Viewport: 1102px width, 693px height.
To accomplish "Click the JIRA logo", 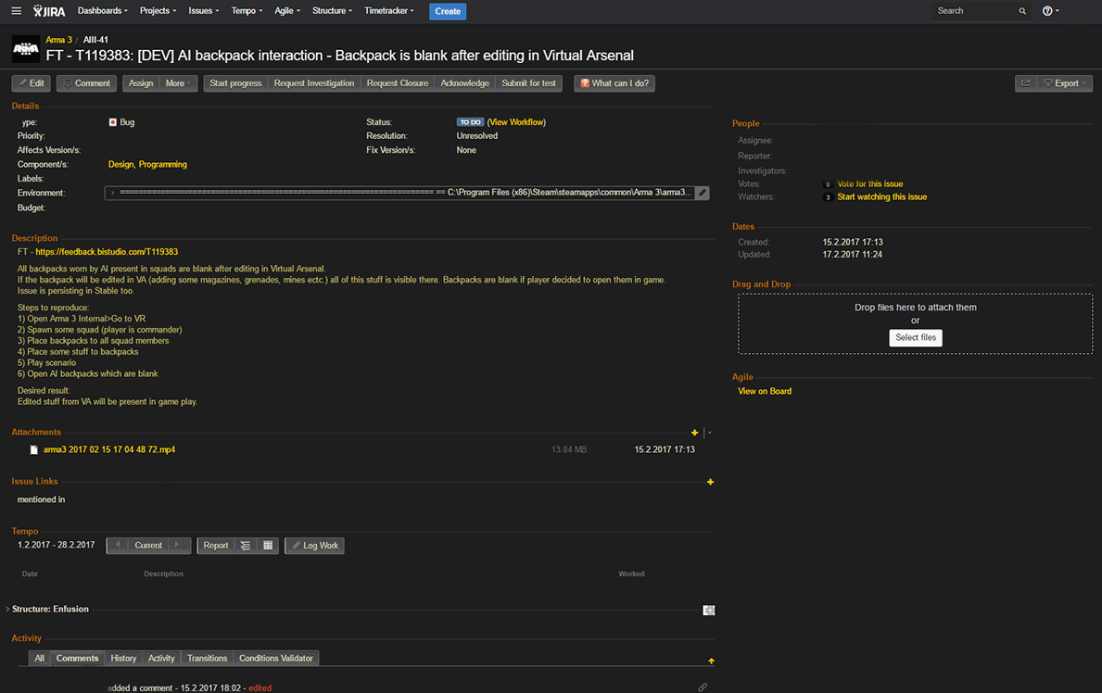I will pos(49,10).
